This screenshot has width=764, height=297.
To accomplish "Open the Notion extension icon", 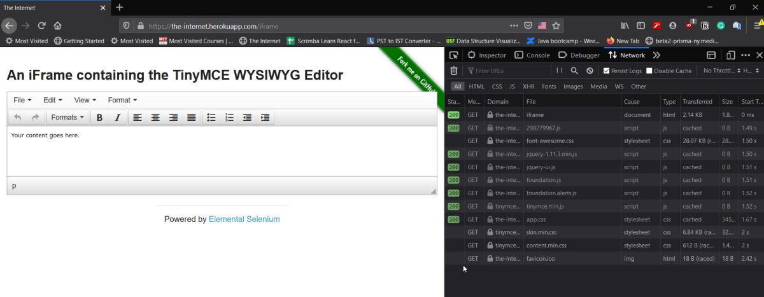I will click(x=705, y=26).
